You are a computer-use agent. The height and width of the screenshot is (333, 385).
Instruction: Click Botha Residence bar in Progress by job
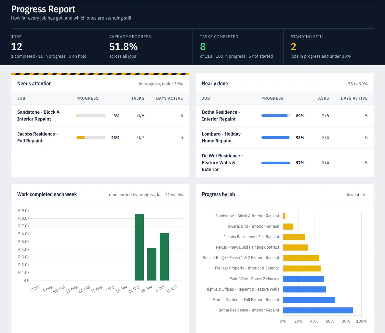pos(318,311)
